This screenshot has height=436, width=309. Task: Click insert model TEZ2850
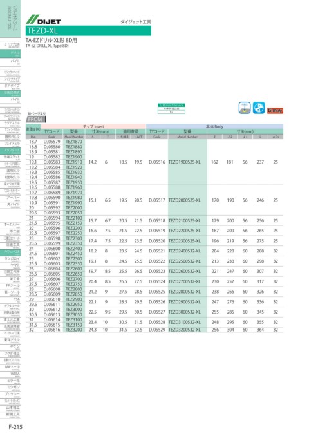(74, 294)
